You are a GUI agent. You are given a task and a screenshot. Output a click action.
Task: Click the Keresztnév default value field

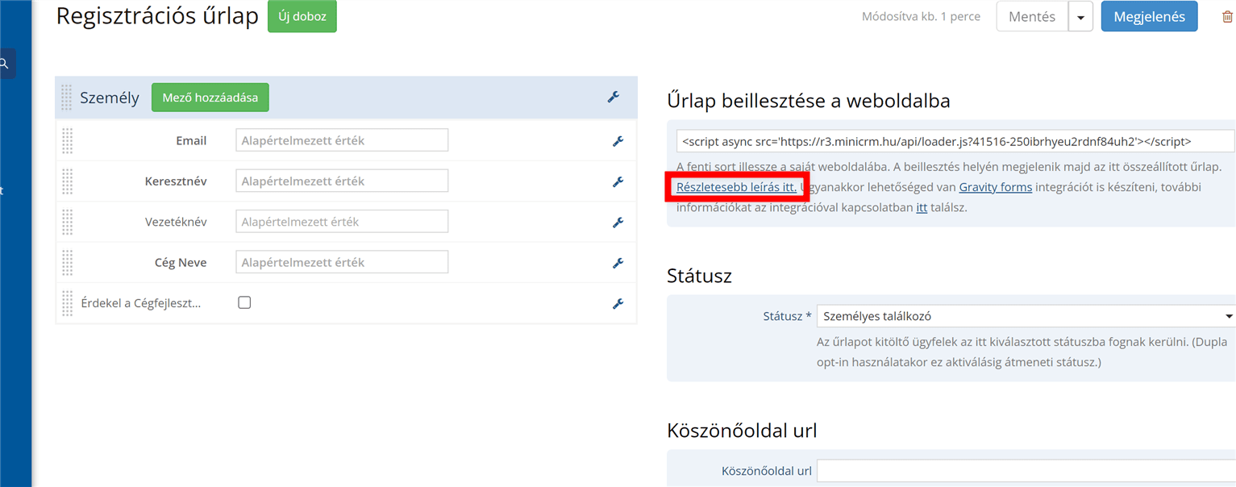[x=342, y=181]
